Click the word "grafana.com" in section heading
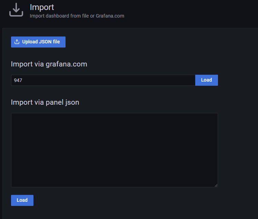This screenshot has width=258, height=219. (x=67, y=64)
